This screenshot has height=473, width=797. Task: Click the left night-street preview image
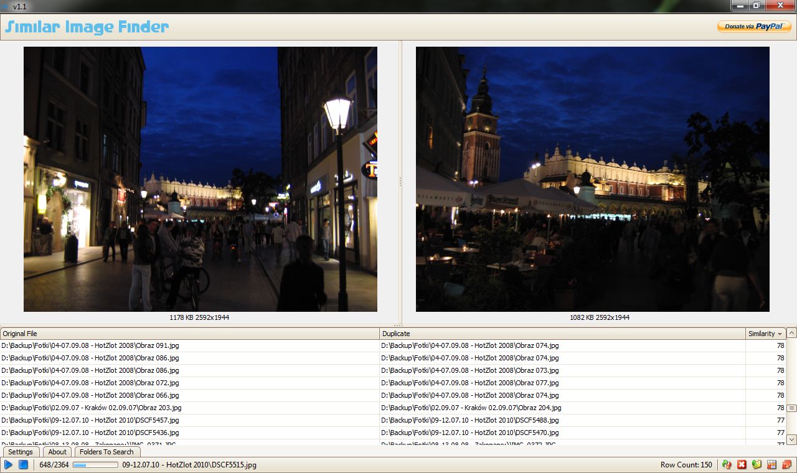click(200, 179)
